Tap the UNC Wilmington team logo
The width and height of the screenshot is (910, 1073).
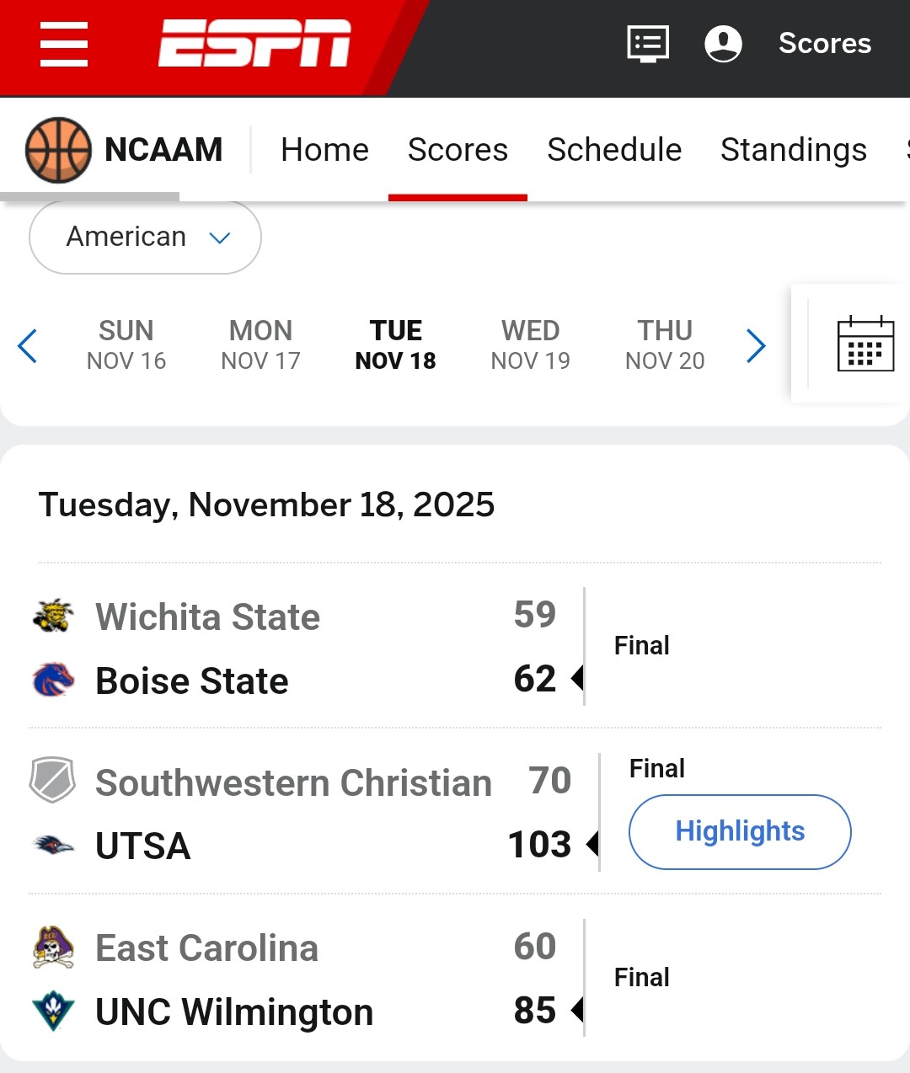pos(53,1012)
